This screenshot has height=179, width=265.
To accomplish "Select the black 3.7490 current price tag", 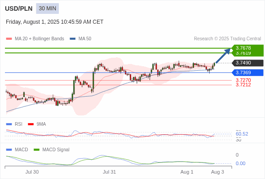I will pos(247,63).
